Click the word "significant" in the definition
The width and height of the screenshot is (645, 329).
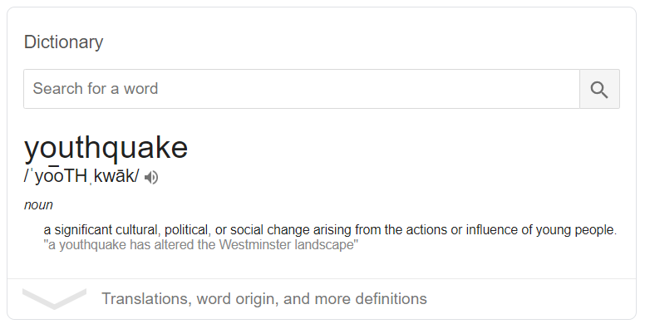point(83,229)
